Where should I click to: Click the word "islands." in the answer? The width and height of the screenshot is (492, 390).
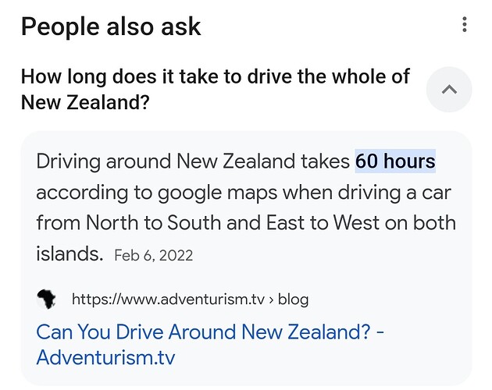70,253
